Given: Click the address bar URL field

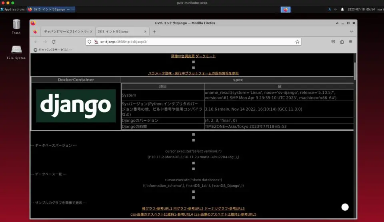Looking at the screenshot, I should [x=192, y=42].
